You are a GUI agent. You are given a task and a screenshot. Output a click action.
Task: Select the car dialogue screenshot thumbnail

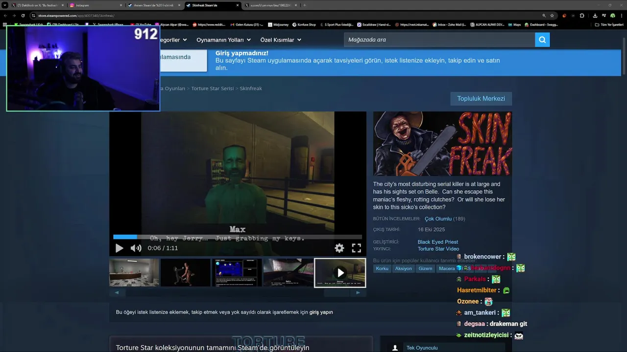(288, 272)
